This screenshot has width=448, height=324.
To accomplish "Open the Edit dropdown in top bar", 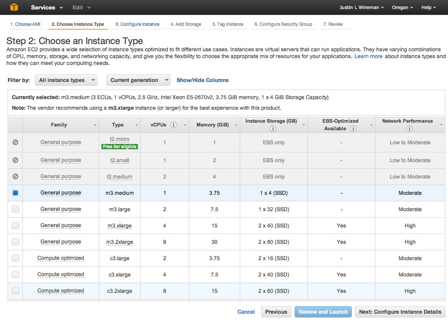I will point(81,8).
